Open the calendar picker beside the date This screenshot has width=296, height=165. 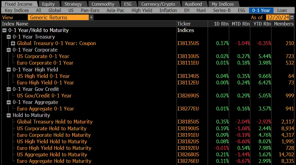pyautogui.click(x=292, y=17)
